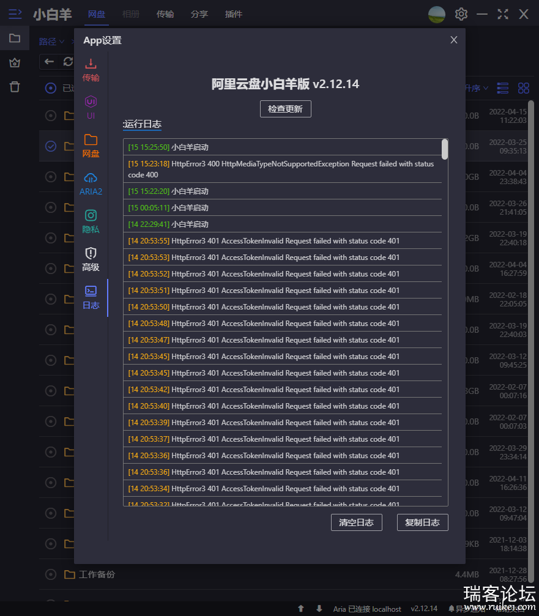Screen dimensions: 539x616
Task: Open the UI section in App设置
Action: pos(91,108)
